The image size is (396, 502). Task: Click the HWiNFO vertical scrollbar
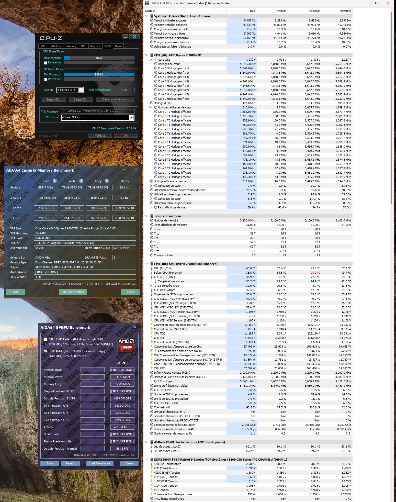tap(391, 107)
